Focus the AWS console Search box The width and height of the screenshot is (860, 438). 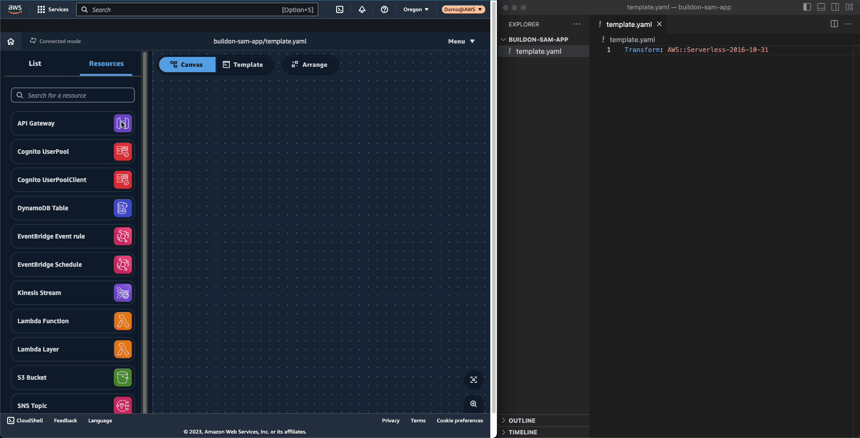197,9
